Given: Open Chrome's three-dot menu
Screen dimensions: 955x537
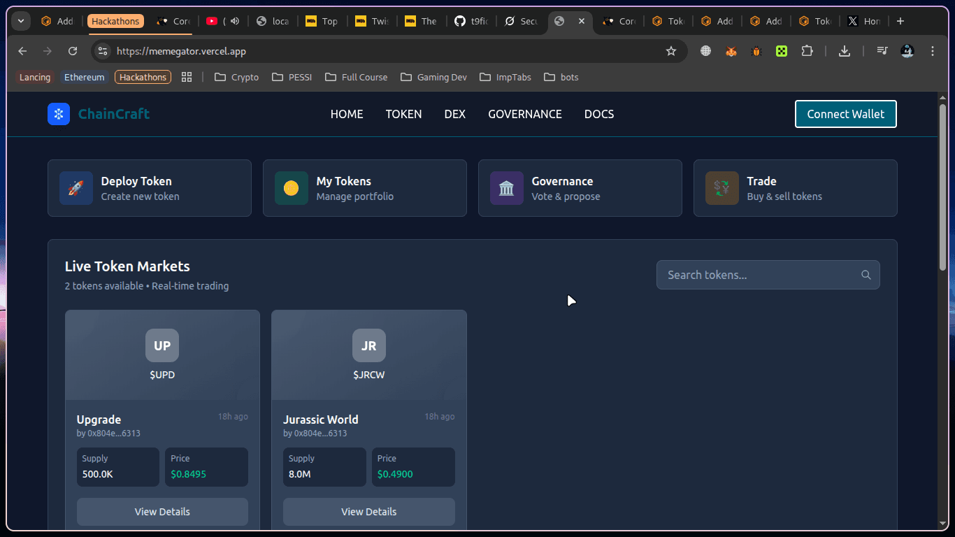Looking at the screenshot, I should (x=932, y=51).
